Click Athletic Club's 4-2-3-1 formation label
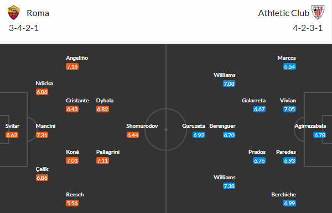Screen dimensions: 332x213 [x=308, y=28]
